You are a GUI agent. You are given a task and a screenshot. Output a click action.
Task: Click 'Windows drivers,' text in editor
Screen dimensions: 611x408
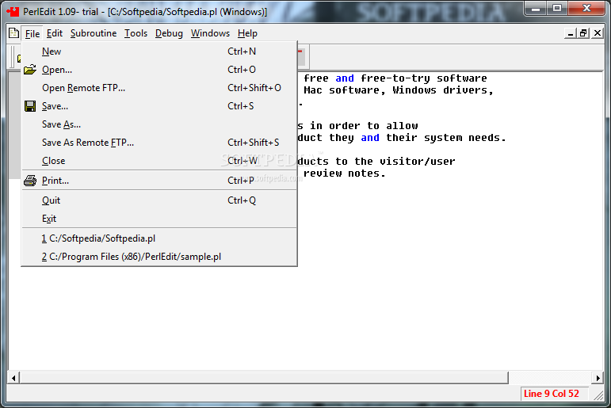(443, 90)
